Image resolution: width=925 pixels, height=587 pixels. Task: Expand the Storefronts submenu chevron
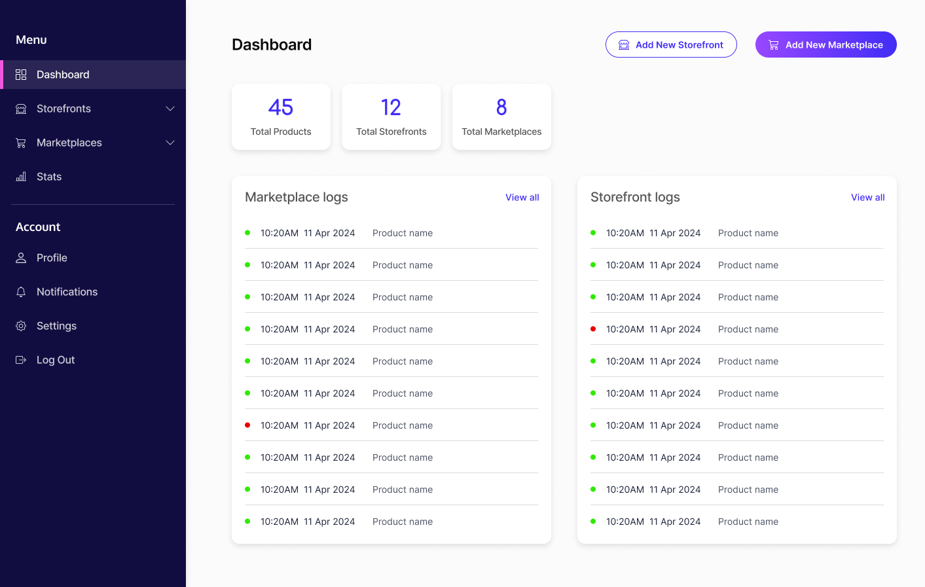coord(170,109)
